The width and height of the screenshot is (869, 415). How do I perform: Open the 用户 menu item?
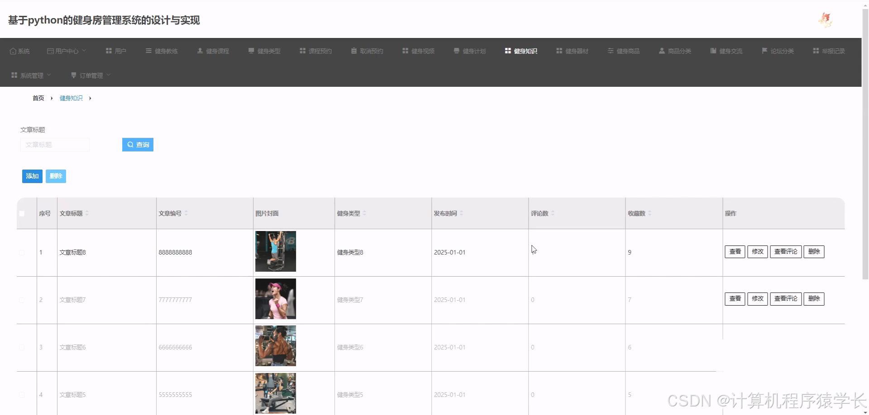click(116, 51)
